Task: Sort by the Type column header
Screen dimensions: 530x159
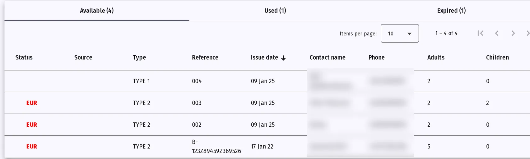Action: tap(139, 57)
